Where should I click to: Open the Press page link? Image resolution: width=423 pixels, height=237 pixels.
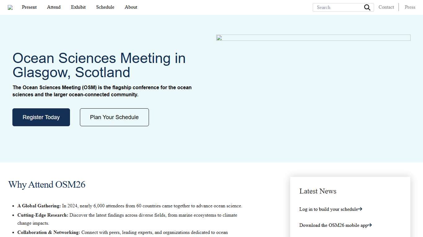coord(410,7)
